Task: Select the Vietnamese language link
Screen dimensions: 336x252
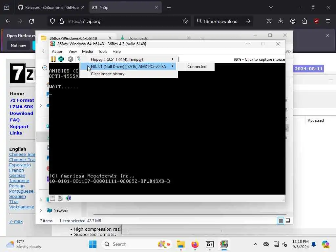Action: tap(22, 207)
